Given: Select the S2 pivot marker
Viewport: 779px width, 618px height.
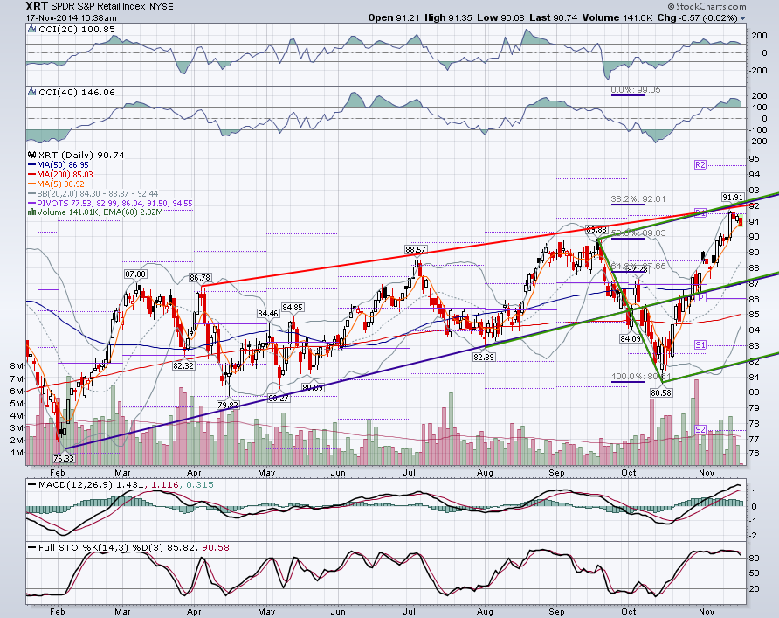Looking at the screenshot, I should [x=700, y=429].
